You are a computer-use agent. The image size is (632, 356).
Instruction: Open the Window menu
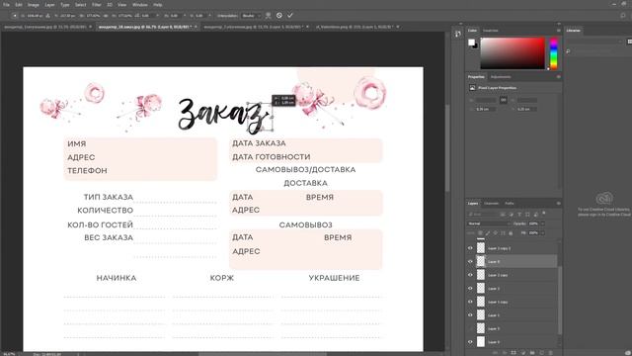[x=140, y=5]
